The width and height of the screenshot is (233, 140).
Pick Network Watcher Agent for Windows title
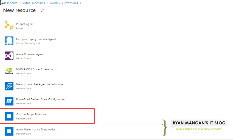40,84
